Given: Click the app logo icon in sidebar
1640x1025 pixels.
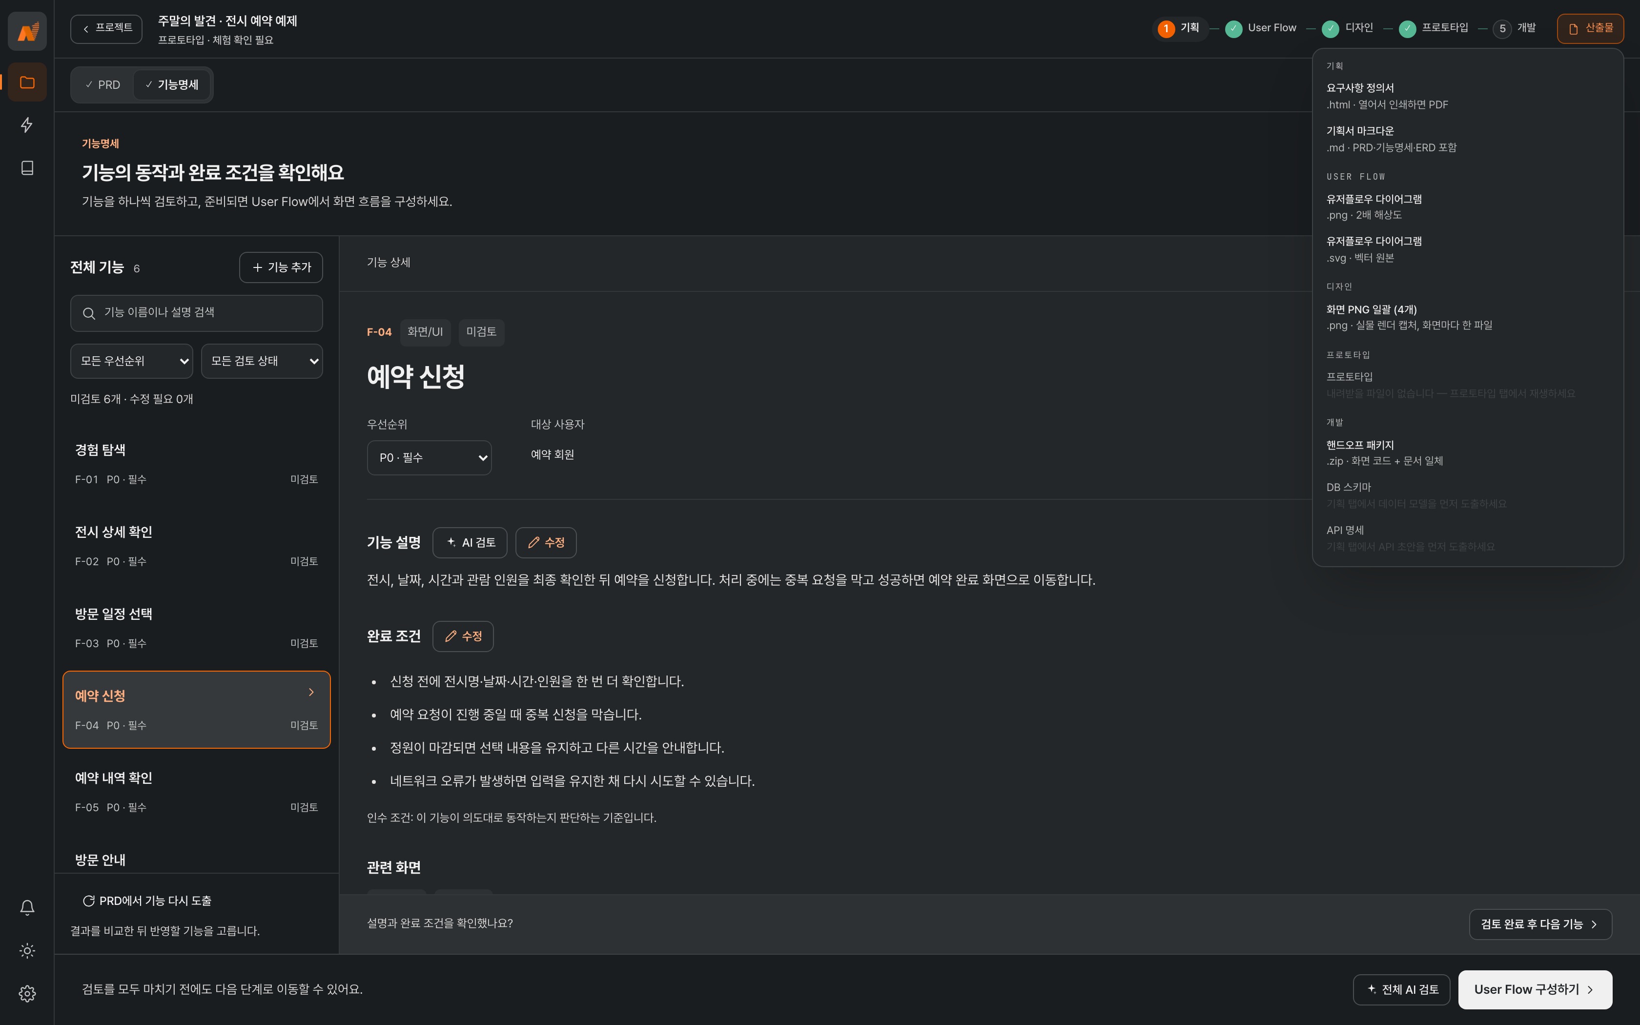Looking at the screenshot, I should click(x=27, y=30).
